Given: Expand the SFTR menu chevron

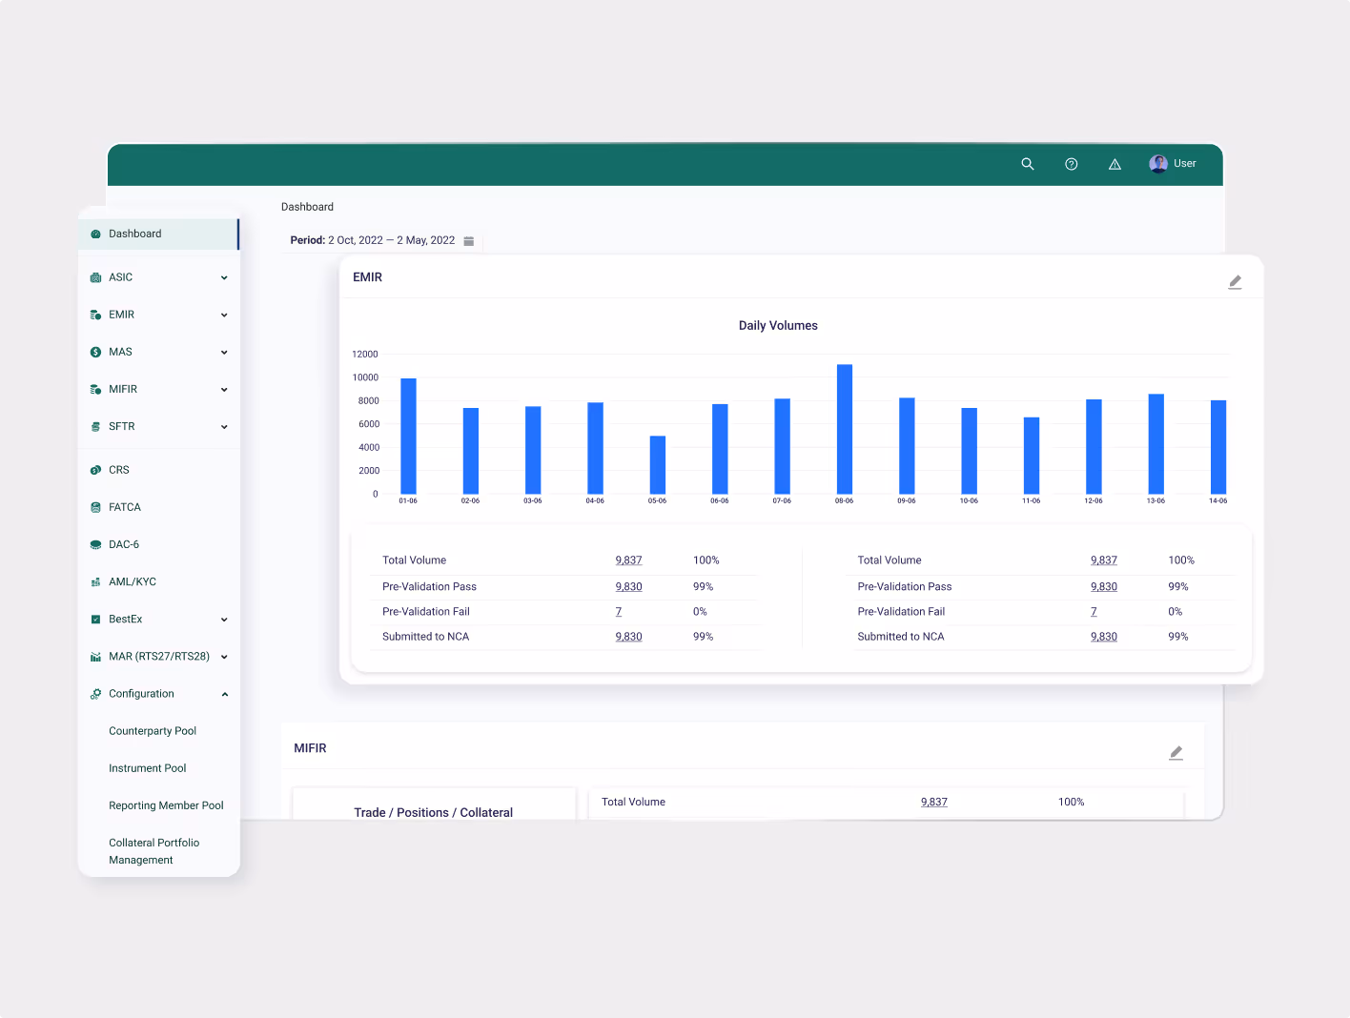Looking at the screenshot, I should click(x=224, y=427).
